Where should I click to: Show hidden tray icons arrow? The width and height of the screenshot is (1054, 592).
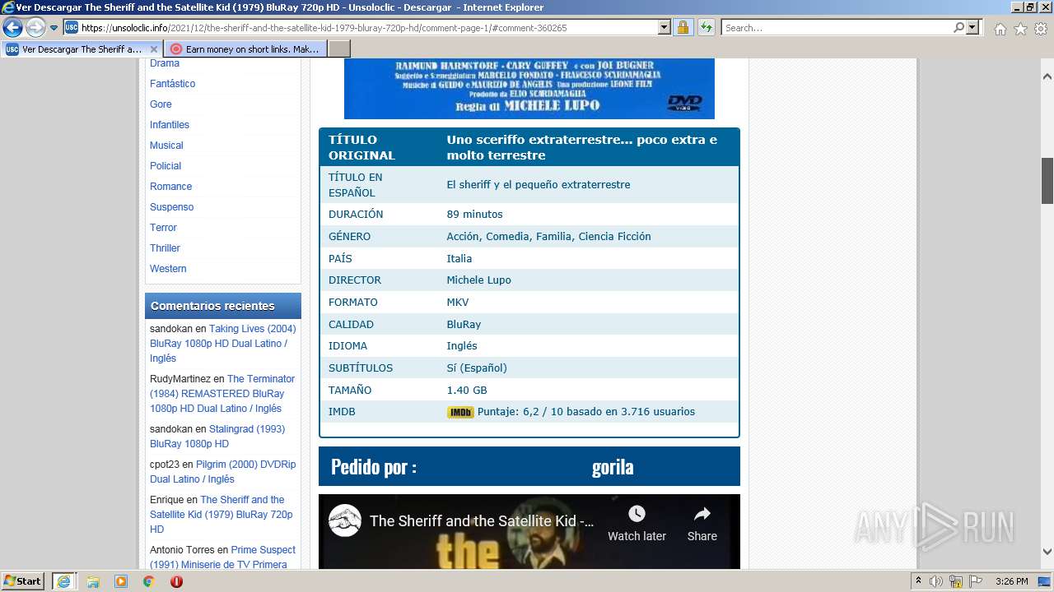pos(918,581)
